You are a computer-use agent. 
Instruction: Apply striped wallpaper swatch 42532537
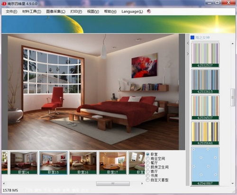205,55
